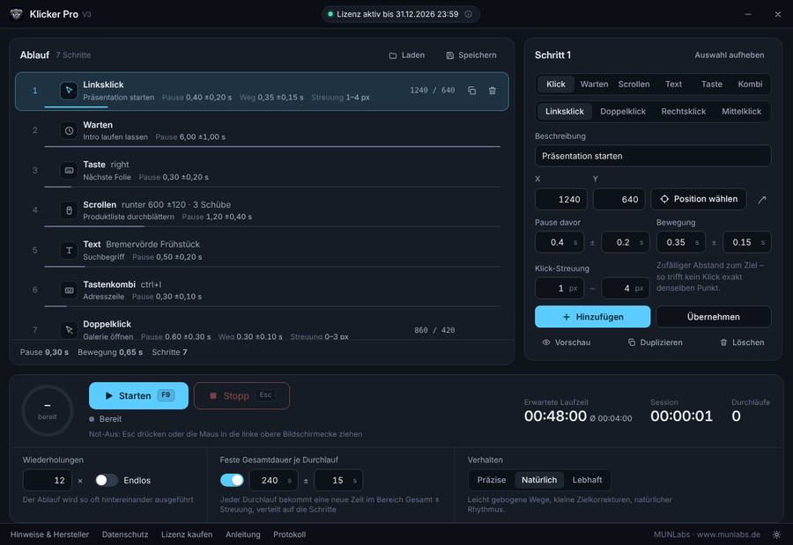Start the sequence with Starten

pos(138,395)
